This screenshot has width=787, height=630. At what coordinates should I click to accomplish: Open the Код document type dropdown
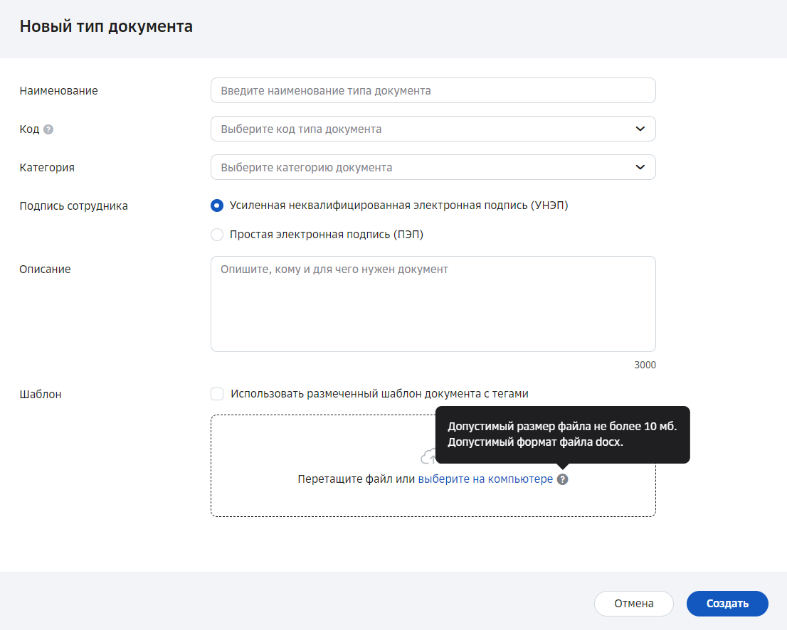pos(433,129)
